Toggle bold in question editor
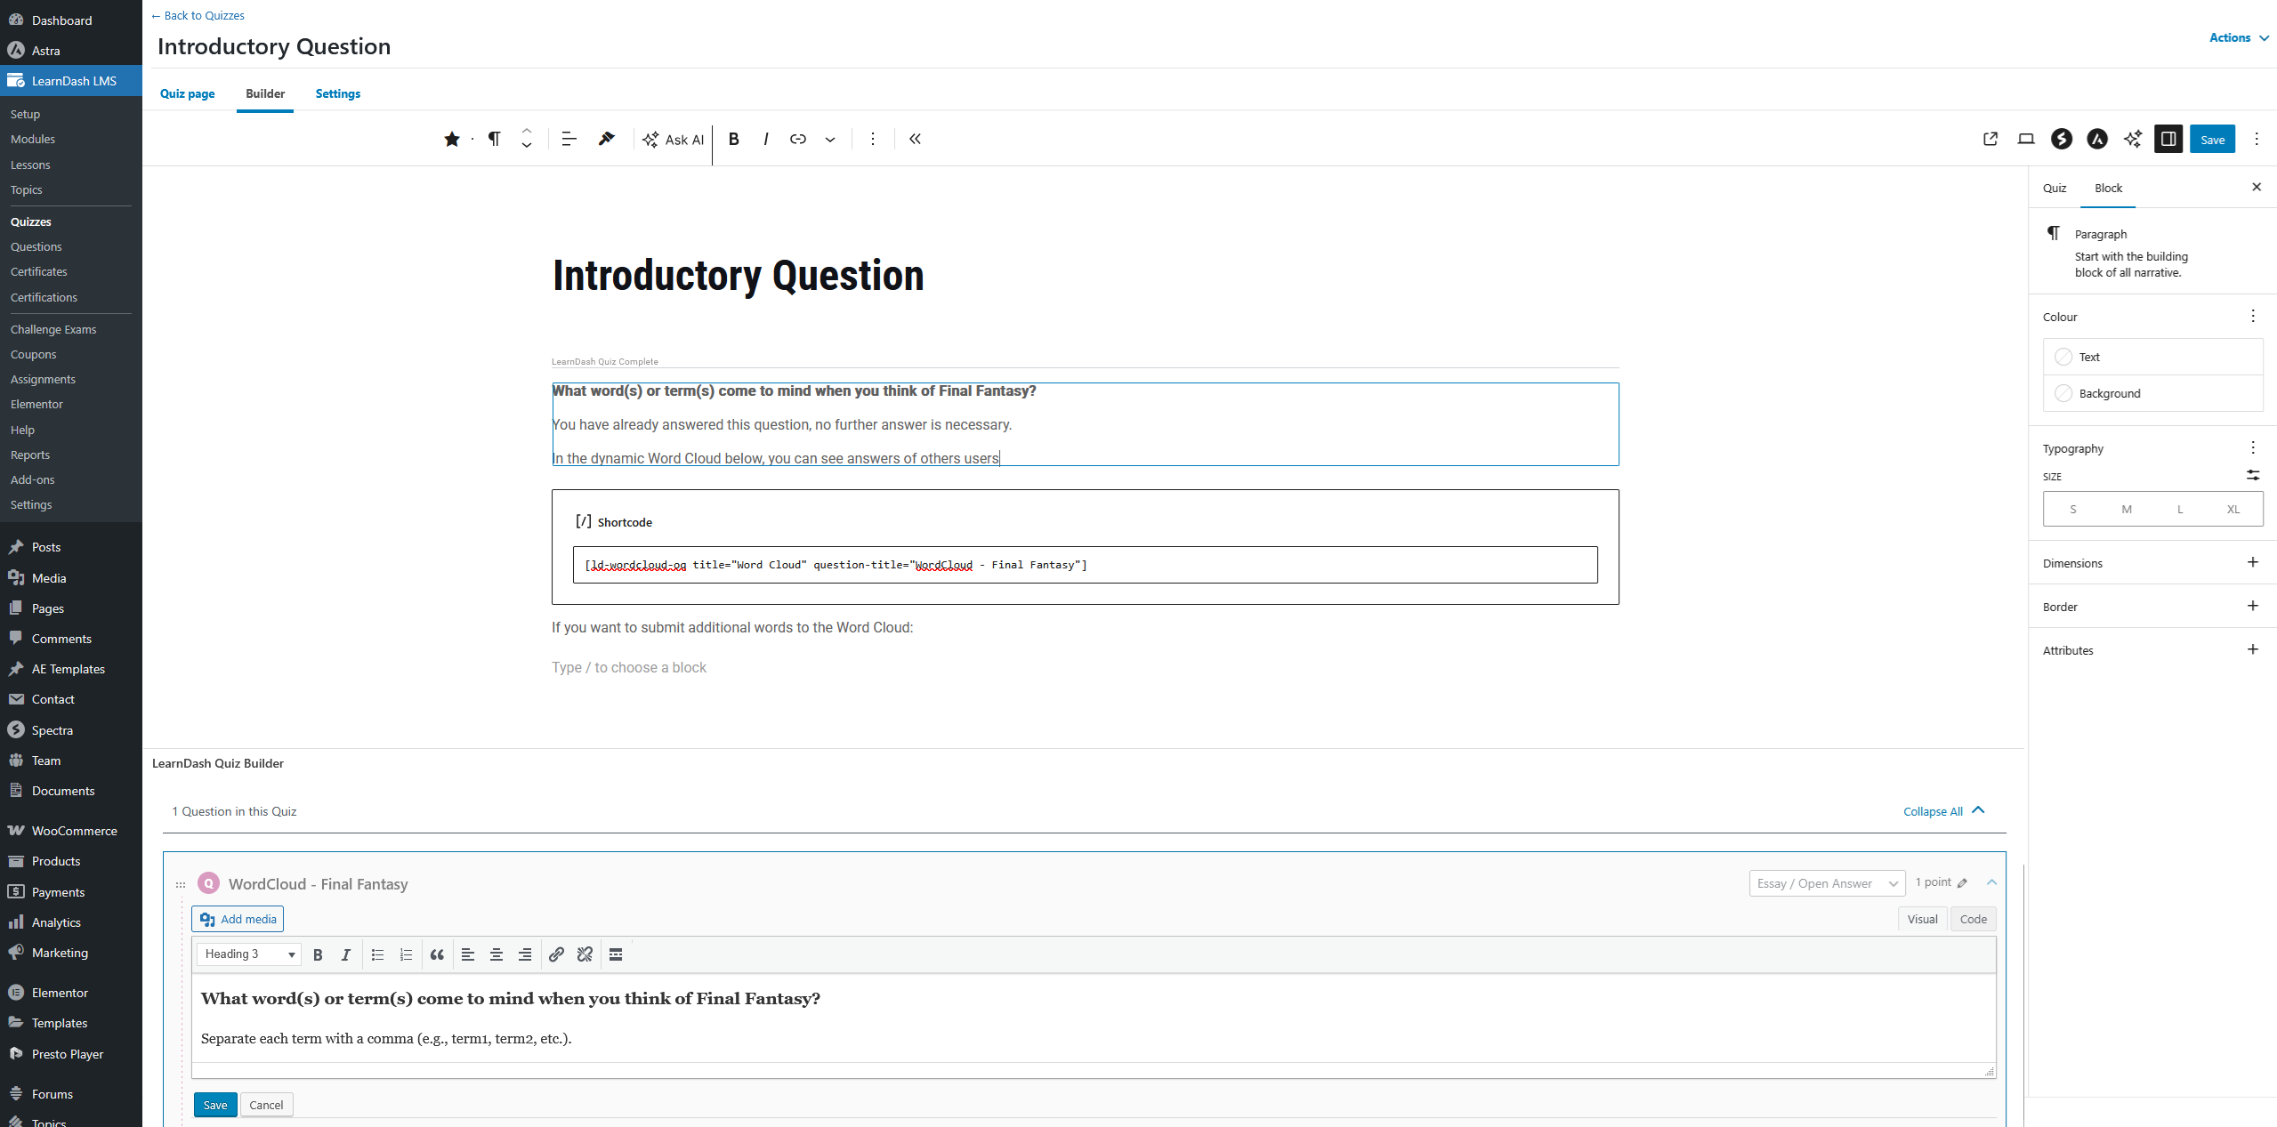Image resolution: width=2277 pixels, height=1127 pixels. click(x=318, y=954)
